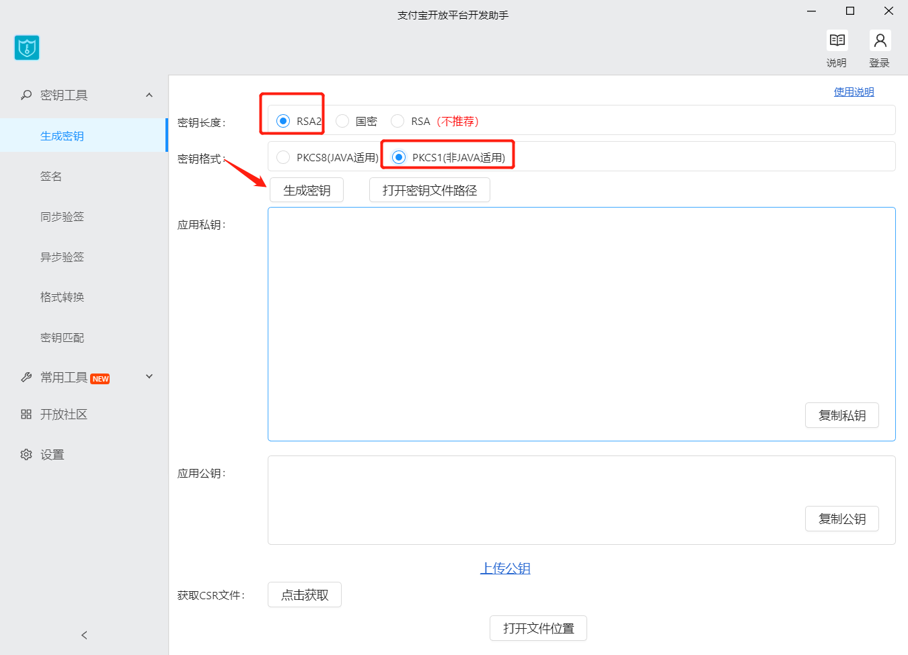
Task: Click inside the 应用私钥 text area
Action: click(x=581, y=324)
